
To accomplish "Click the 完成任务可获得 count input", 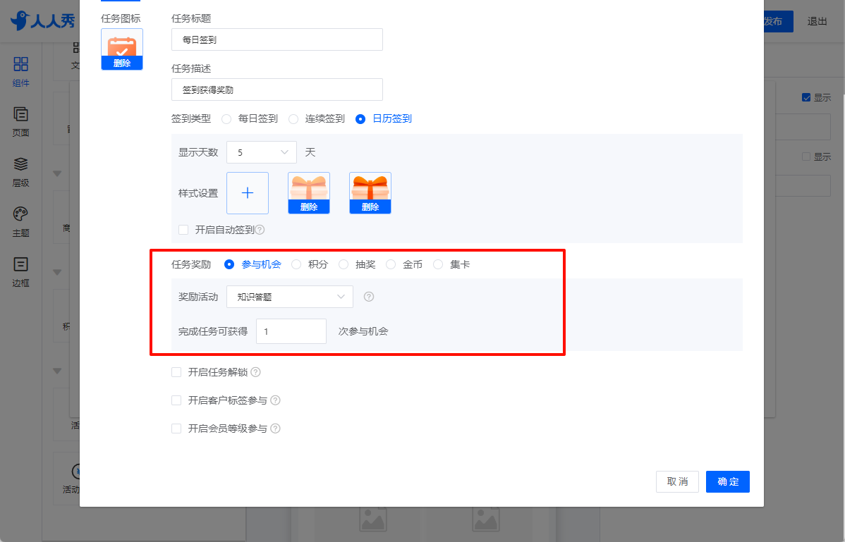I will 291,331.
